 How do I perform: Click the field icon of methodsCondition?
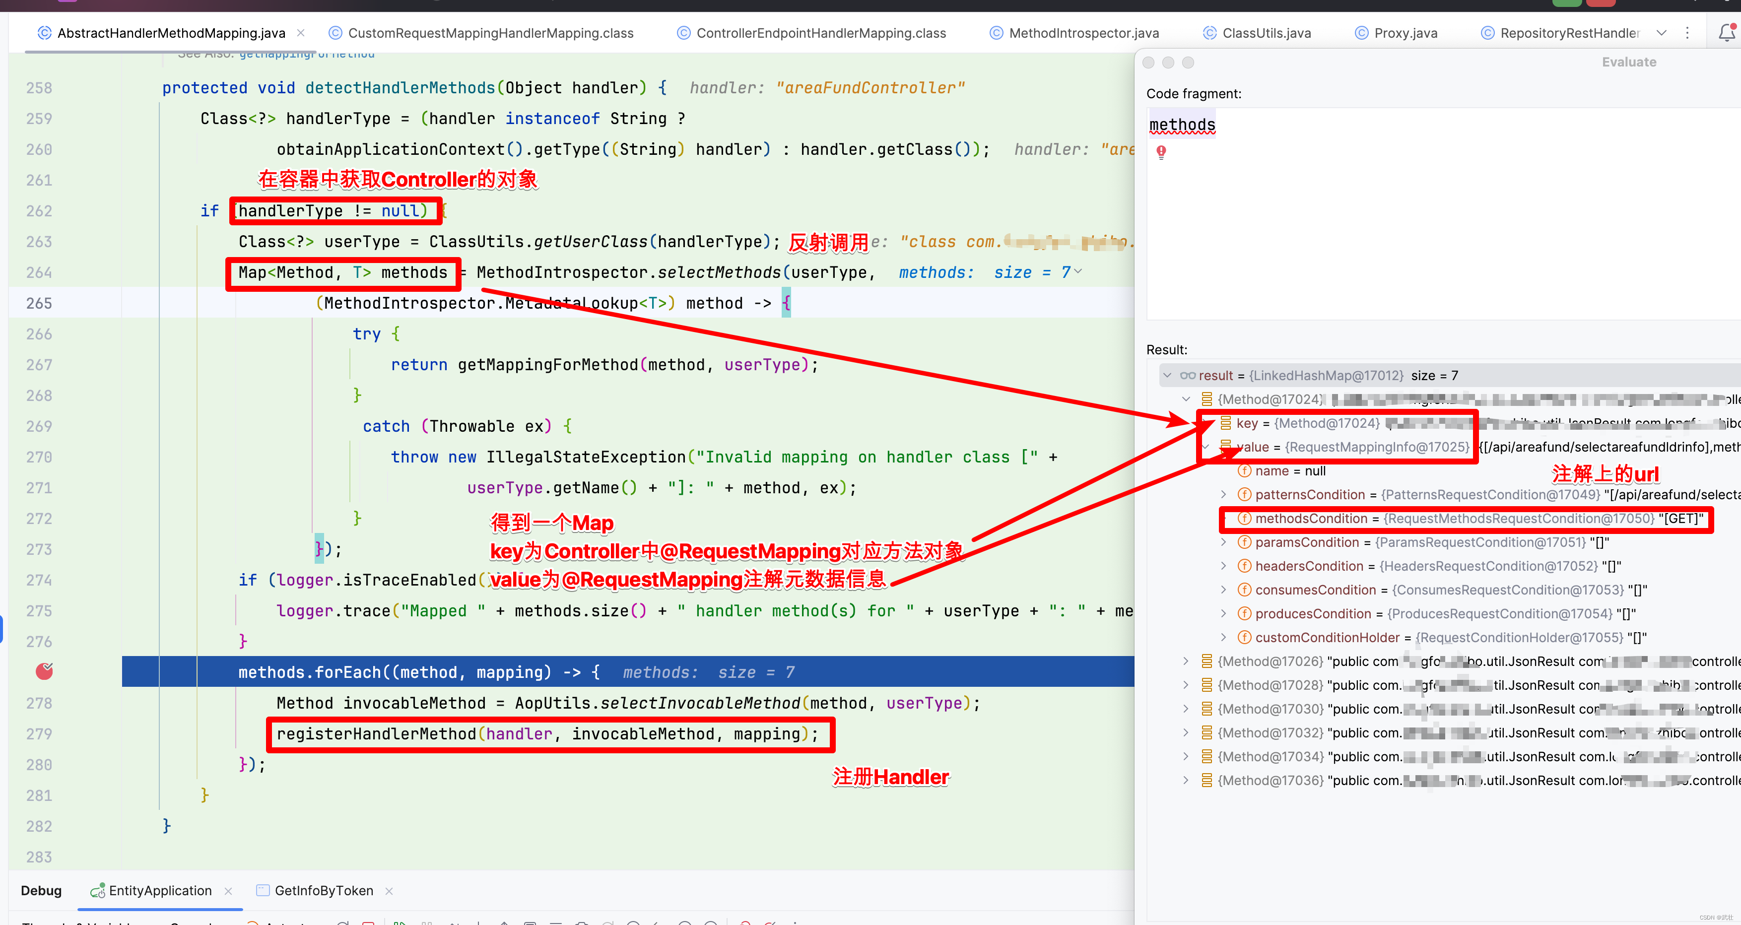pyautogui.click(x=1244, y=518)
